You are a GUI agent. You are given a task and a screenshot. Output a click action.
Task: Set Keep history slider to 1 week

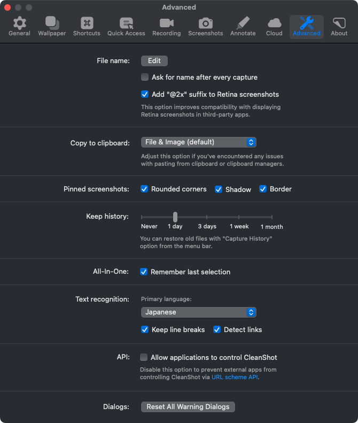coord(239,217)
